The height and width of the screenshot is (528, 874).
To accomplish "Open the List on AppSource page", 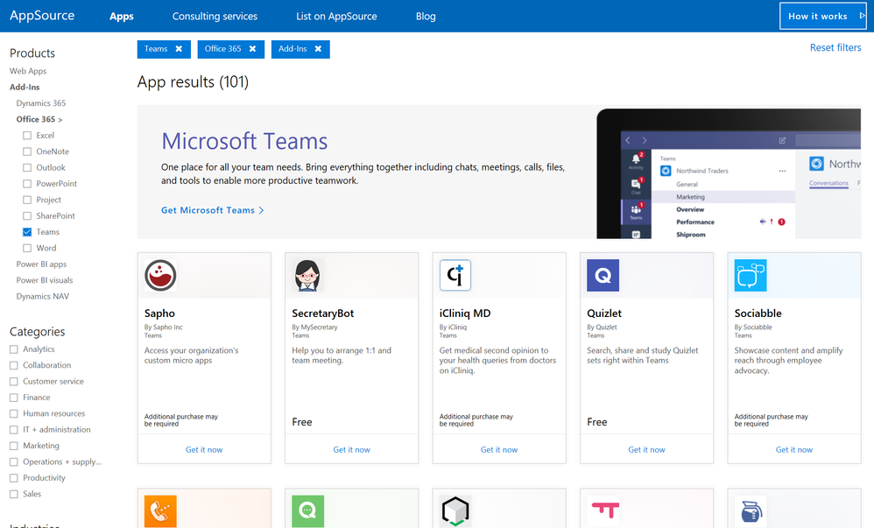I will (x=336, y=16).
